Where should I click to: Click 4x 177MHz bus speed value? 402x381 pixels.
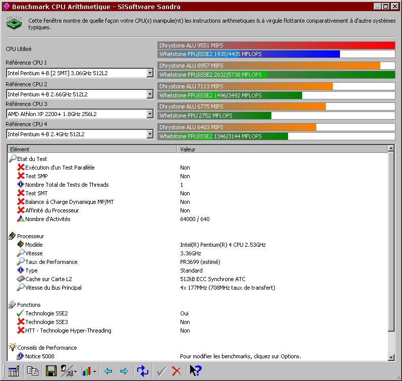[227, 287]
